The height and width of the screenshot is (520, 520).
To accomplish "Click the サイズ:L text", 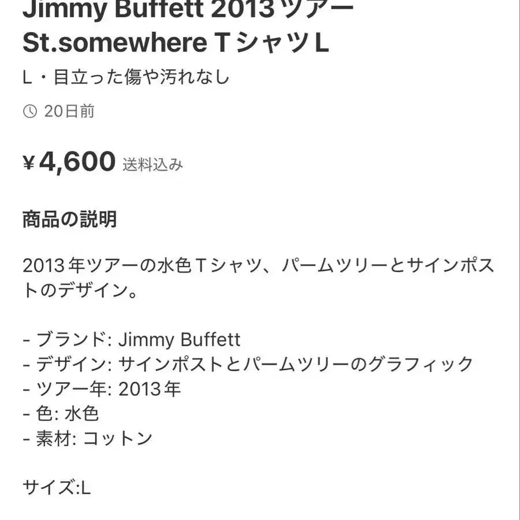I will 57,488.
